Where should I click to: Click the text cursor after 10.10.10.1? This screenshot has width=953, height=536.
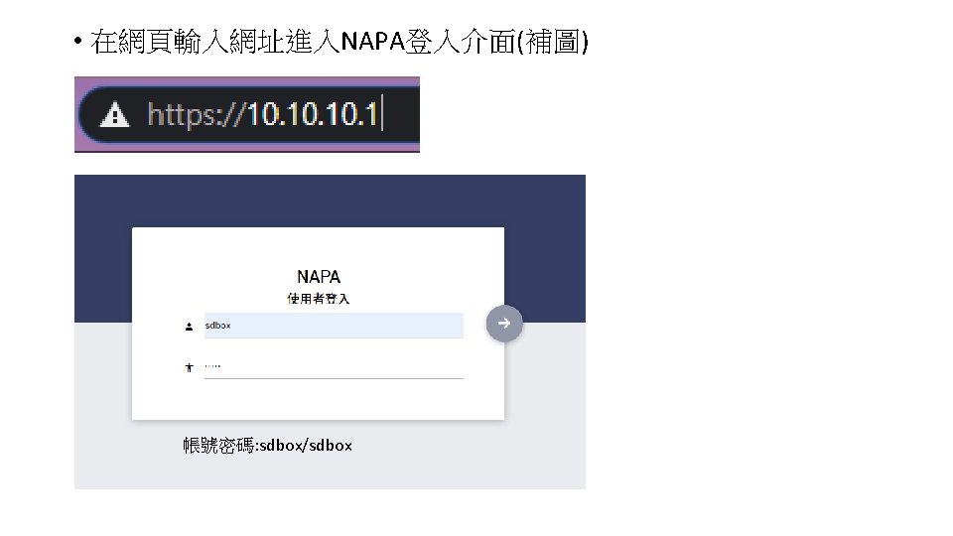coord(382,113)
